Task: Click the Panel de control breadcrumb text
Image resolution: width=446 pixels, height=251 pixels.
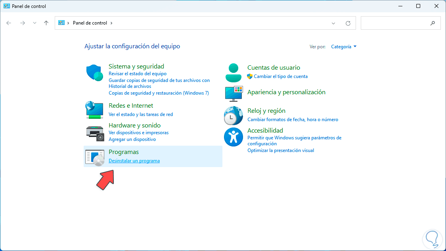Action: click(90, 23)
